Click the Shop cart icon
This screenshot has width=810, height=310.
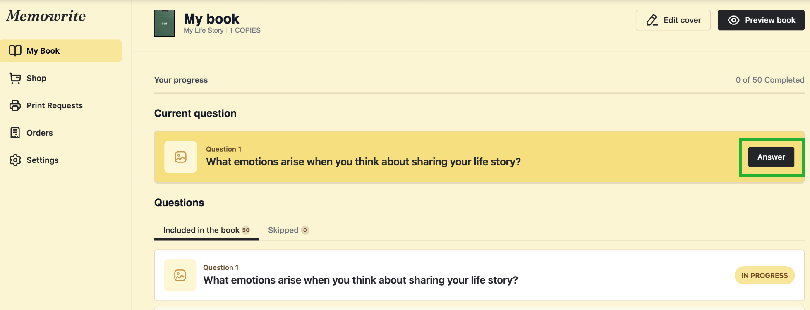click(x=15, y=78)
